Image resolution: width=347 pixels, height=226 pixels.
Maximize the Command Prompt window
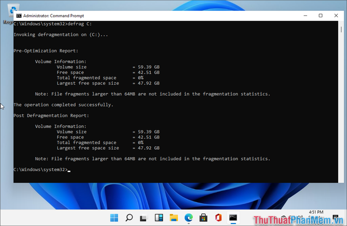pos(321,16)
